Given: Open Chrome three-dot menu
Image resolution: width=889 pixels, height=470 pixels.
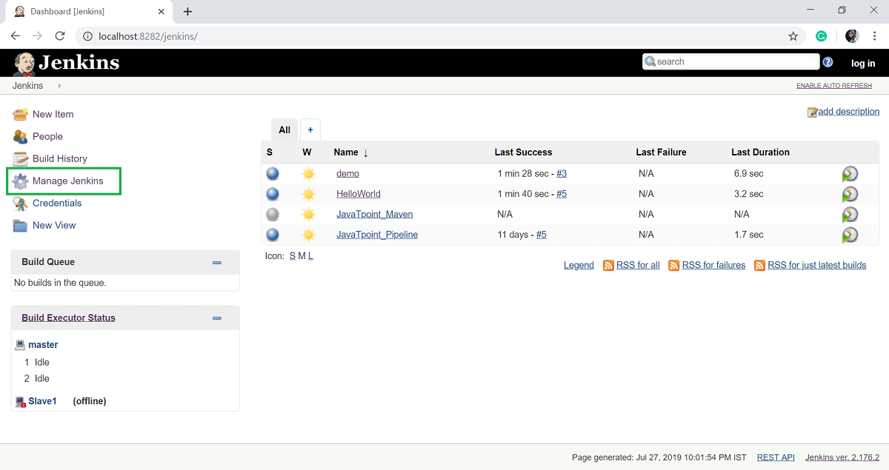Looking at the screenshot, I should pyautogui.click(x=875, y=36).
